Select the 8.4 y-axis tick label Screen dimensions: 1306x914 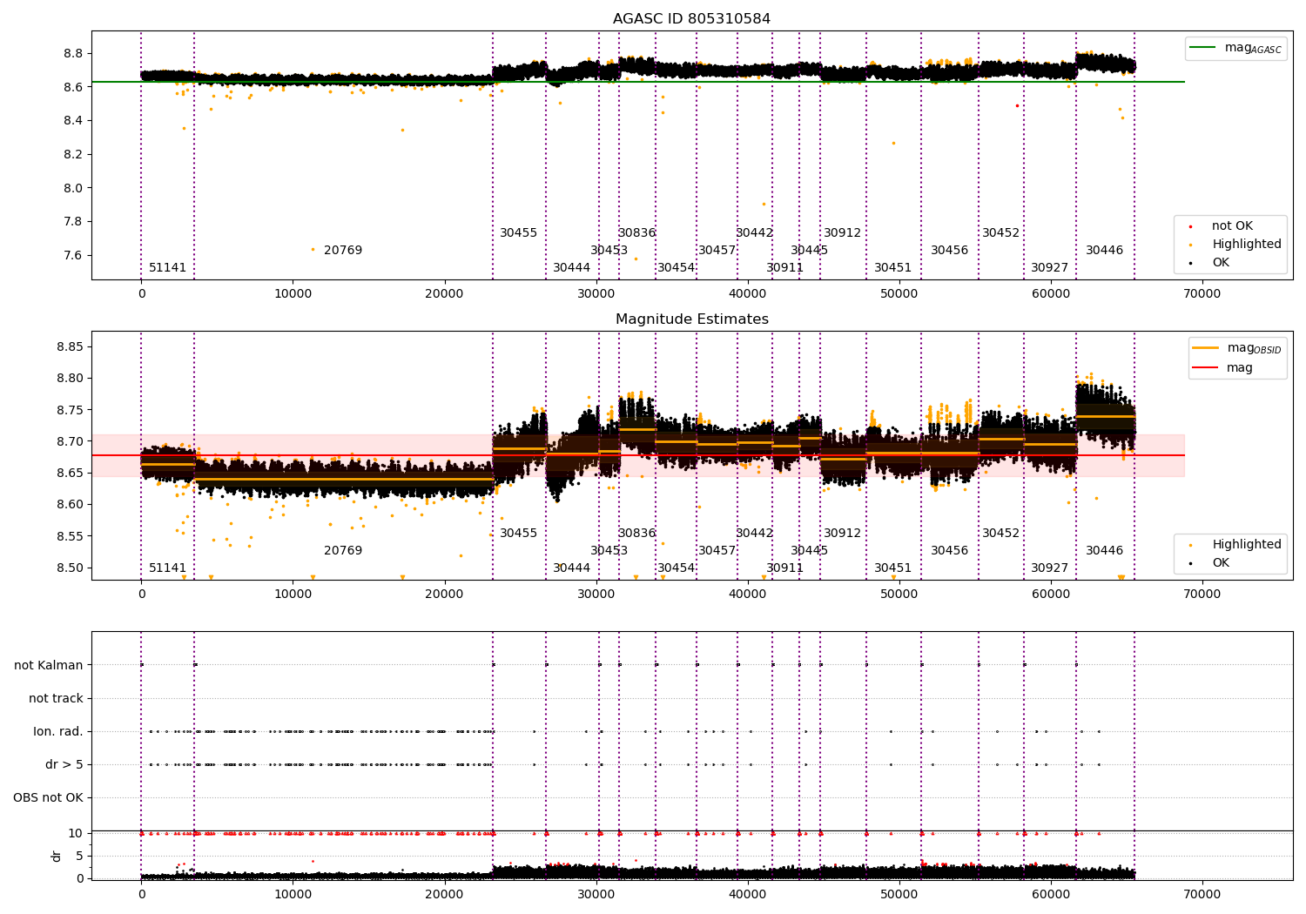pos(73,120)
